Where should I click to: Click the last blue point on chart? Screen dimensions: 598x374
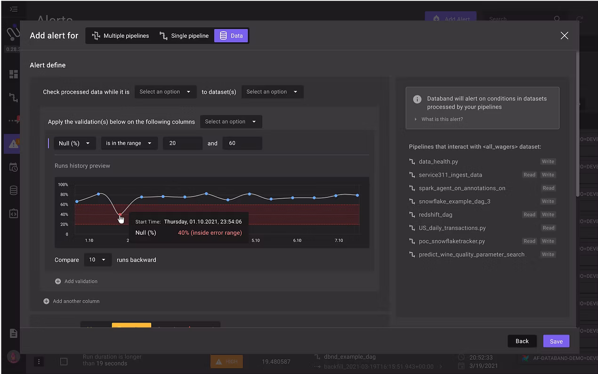[x=357, y=195]
